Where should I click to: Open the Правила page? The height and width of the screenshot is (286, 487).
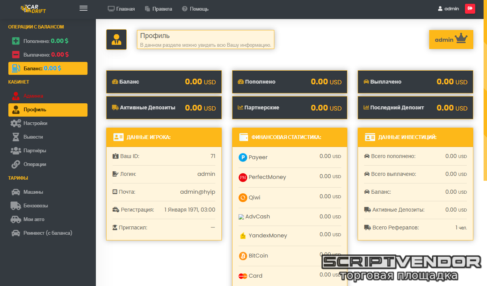(x=158, y=9)
